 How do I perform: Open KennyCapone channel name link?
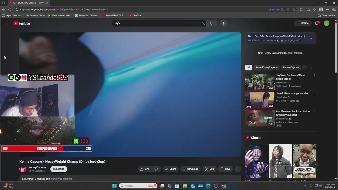pyautogui.click(x=37, y=167)
